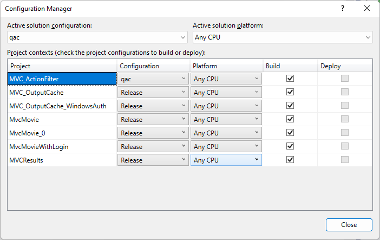
Task: Click the Build column header
Action: click(290, 66)
